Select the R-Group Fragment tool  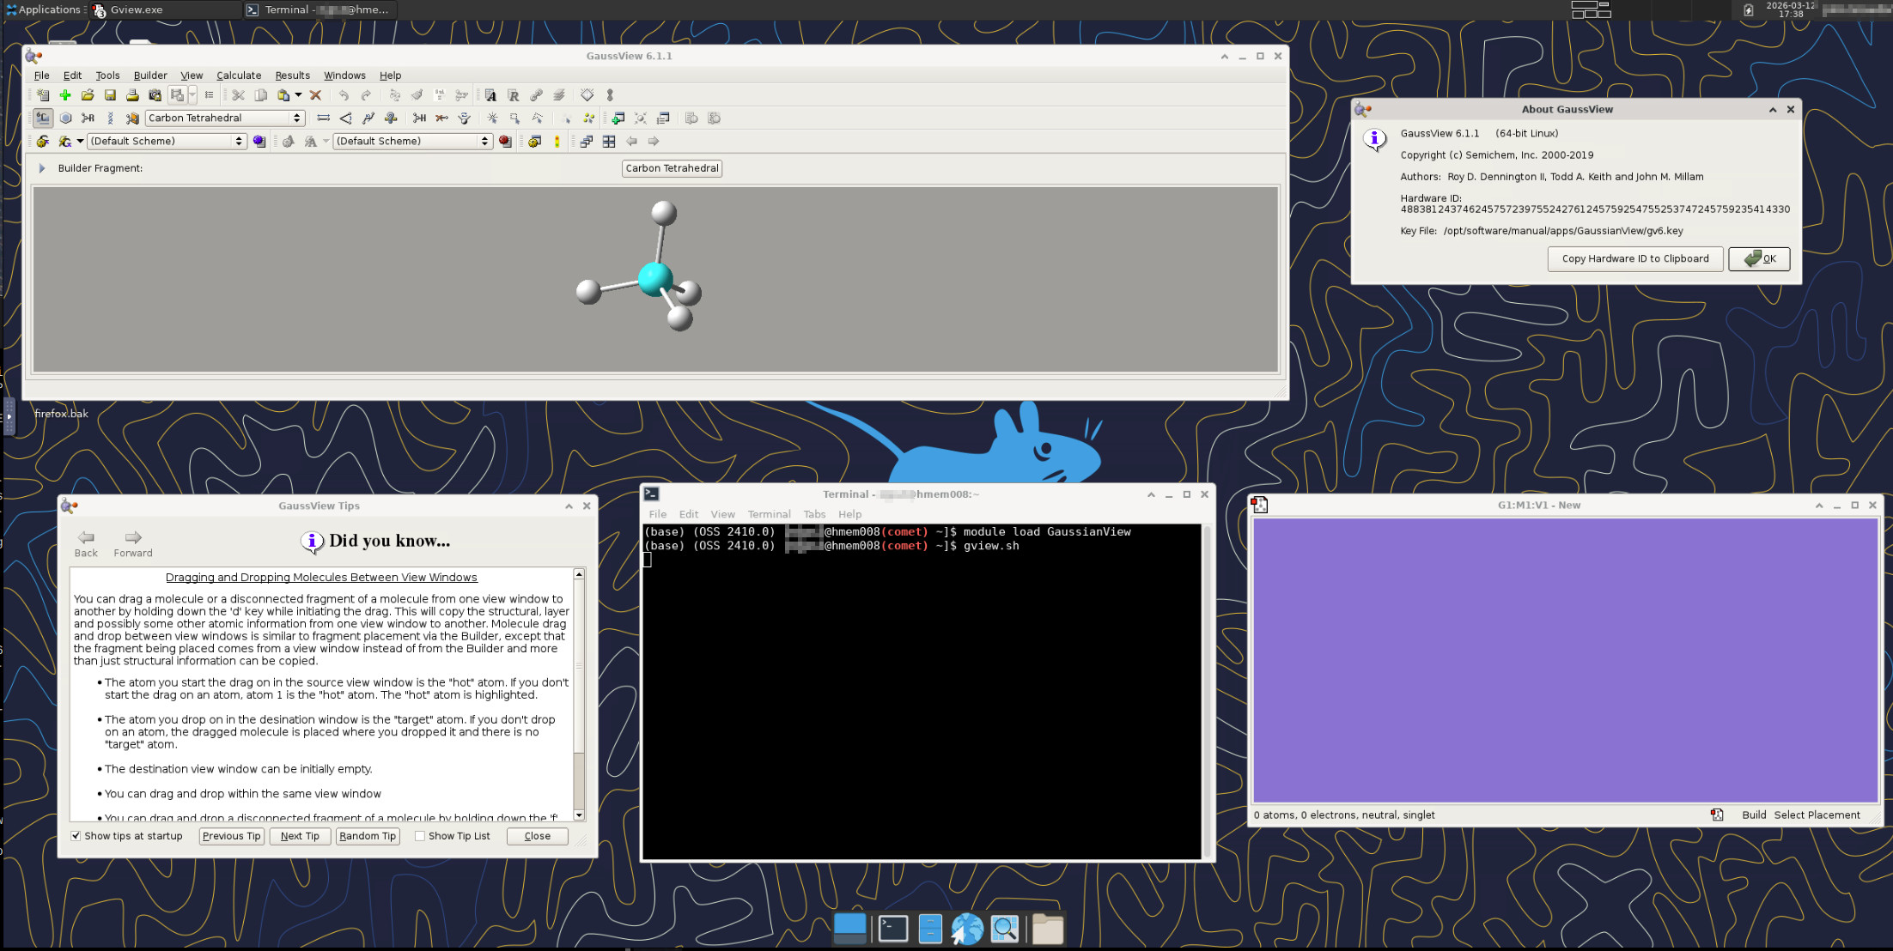pyautogui.click(x=88, y=118)
